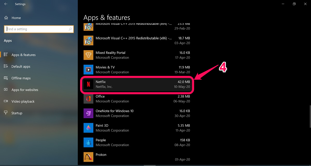
Task: Click the Movies & TV app icon
Action: click(x=88, y=69)
